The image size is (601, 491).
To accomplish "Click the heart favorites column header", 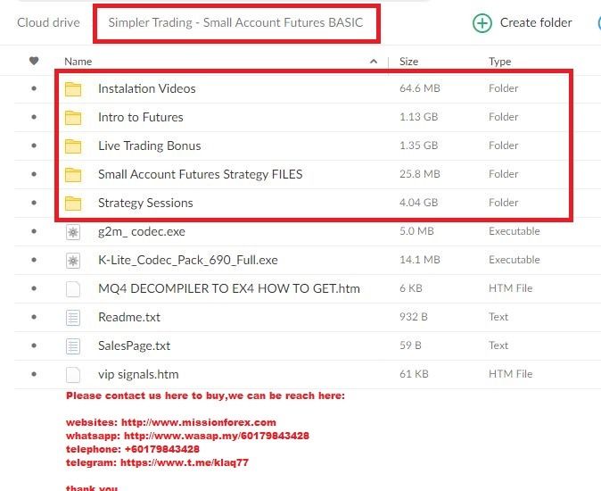I will tap(34, 62).
